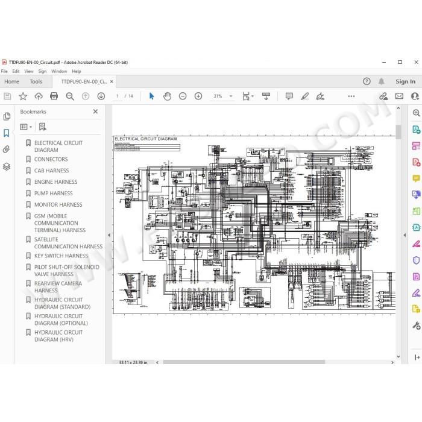Screen dimensions: 422x422
Task: Open the Layers panel
Action: coord(7,166)
